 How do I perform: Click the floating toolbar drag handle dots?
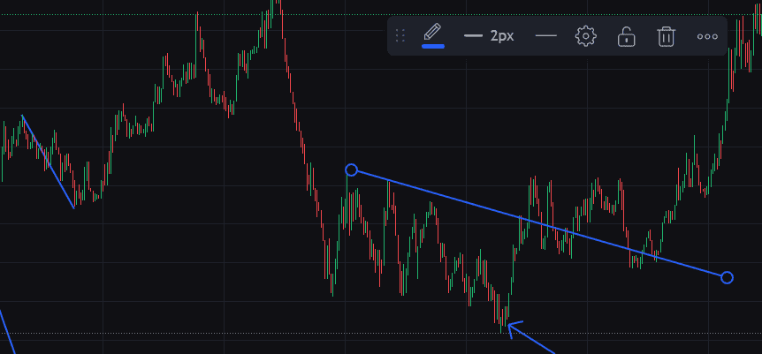400,36
